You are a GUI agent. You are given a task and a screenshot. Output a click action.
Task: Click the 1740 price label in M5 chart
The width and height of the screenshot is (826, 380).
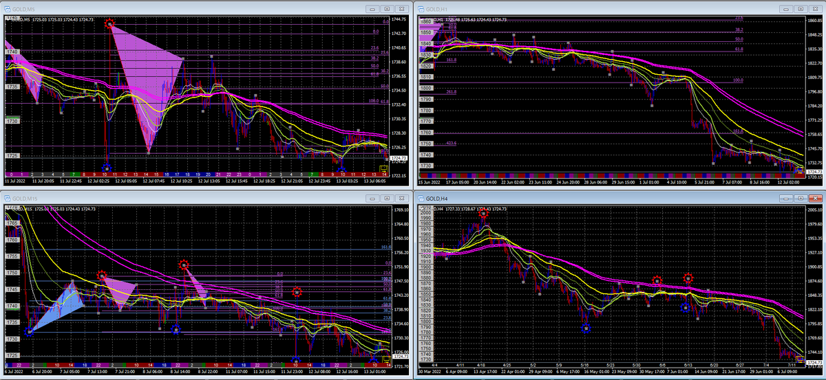[x=11, y=52]
